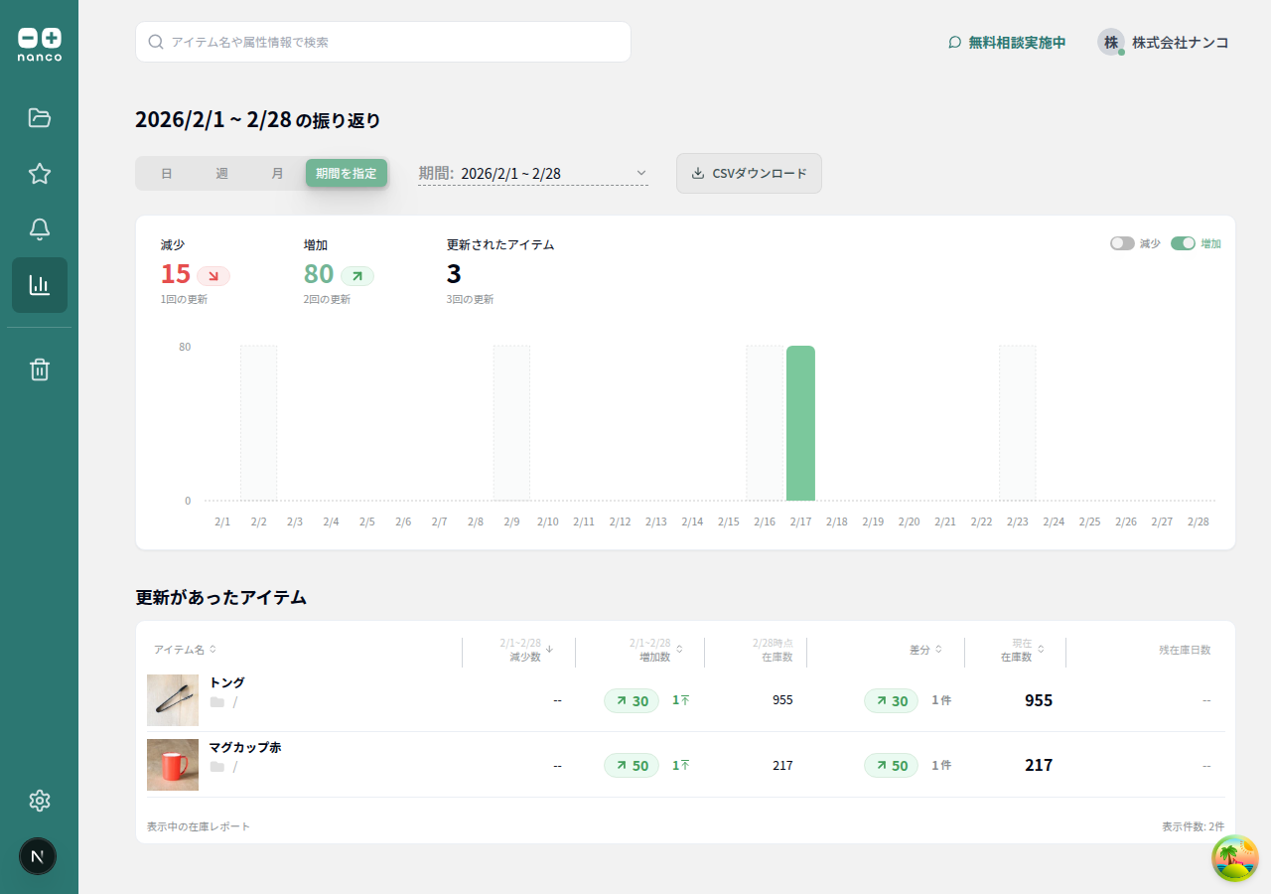Sort the table by 現在在庫数 column

[x=1022, y=650]
